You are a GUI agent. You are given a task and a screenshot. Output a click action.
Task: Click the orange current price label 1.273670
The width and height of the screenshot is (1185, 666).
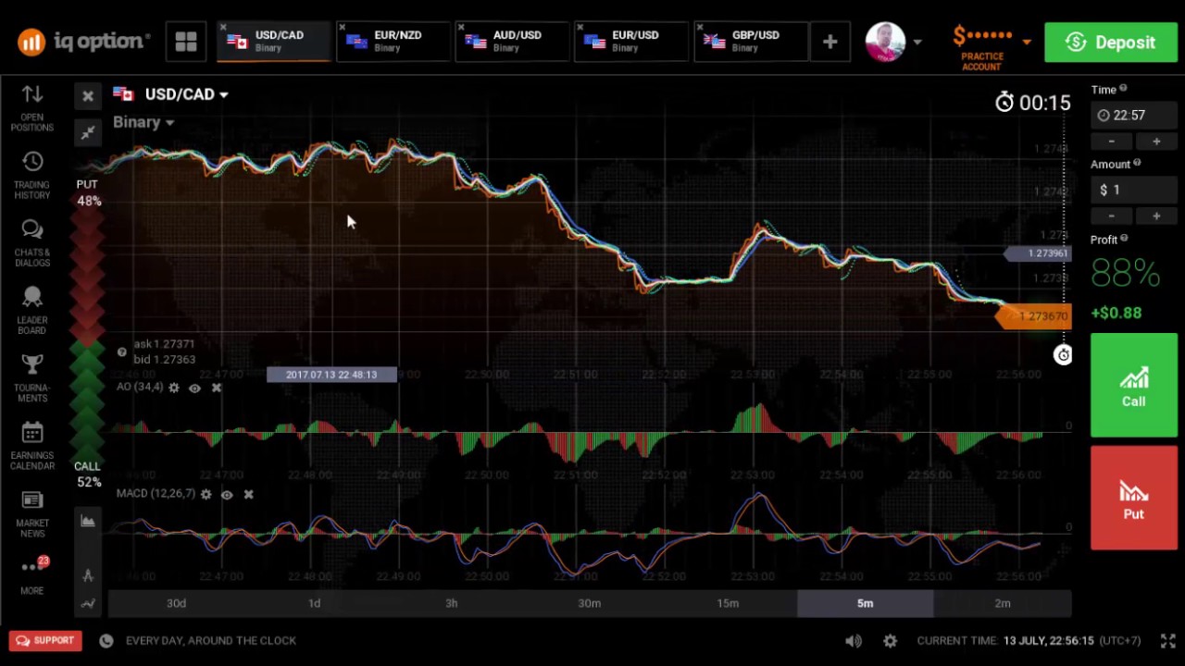coord(1035,316)
